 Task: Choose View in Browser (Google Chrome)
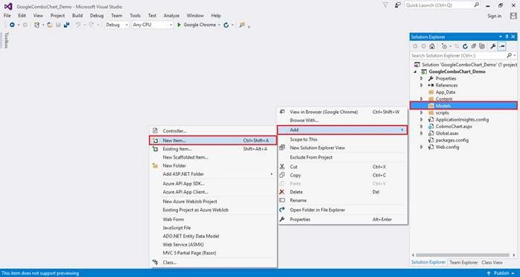point(342,112)
